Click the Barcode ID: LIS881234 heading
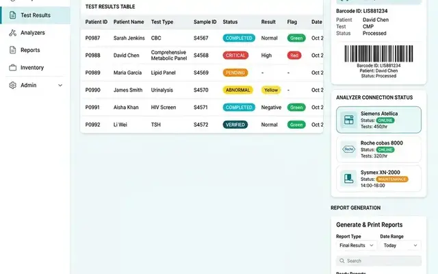 tap(362, 11)
